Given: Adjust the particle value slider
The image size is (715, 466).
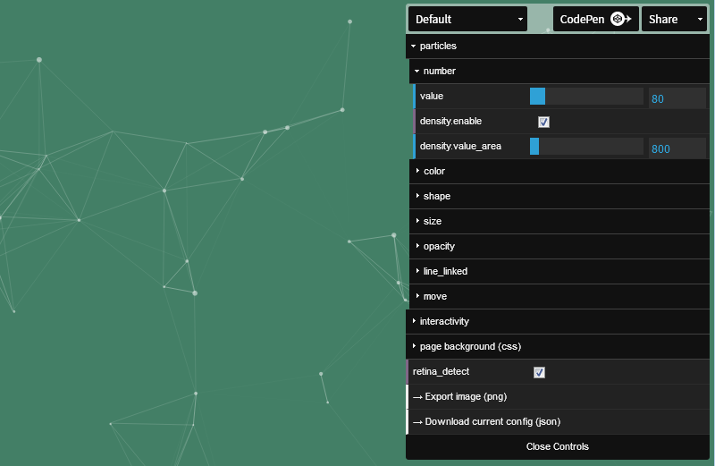Looking at the screenshot, I should pyautogui.click(x=586, y=97).
